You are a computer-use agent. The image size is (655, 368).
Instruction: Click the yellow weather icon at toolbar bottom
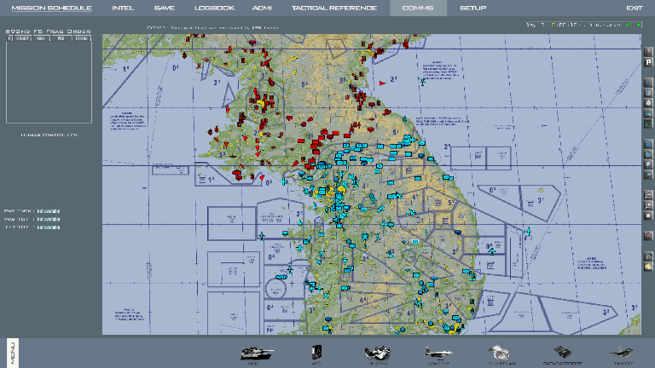click(x=648, y=266)
